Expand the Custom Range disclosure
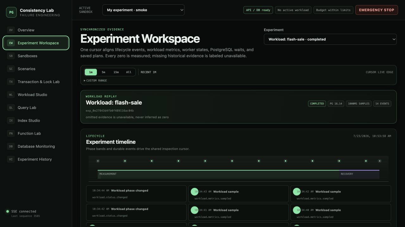 [95, 80]
